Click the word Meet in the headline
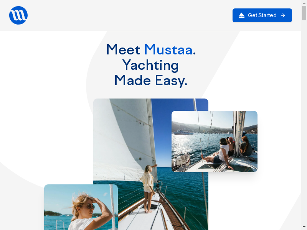This screenshot has height=230, width=307. click(123, 50)
